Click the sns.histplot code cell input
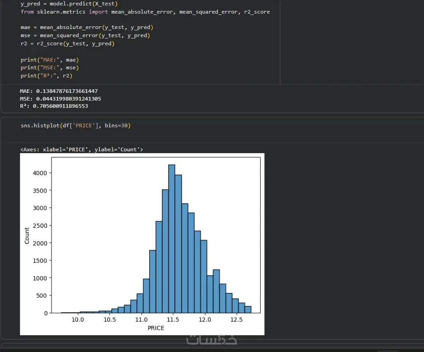Viewport: 424px width, 352px height. [76, 125]
